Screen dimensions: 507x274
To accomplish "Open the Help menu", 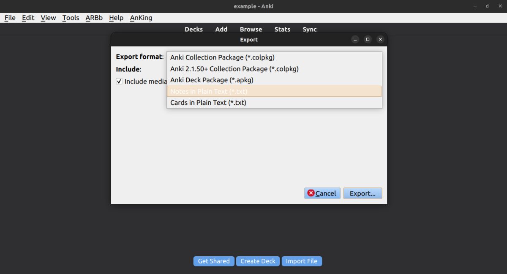I will (x=116, y=18).
